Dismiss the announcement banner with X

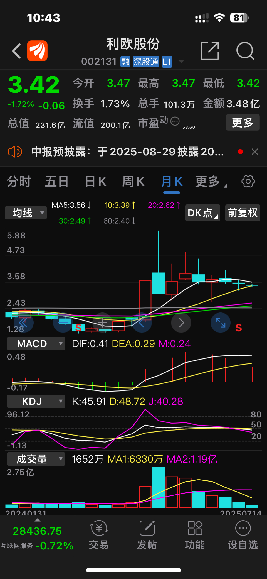point(255,152)
